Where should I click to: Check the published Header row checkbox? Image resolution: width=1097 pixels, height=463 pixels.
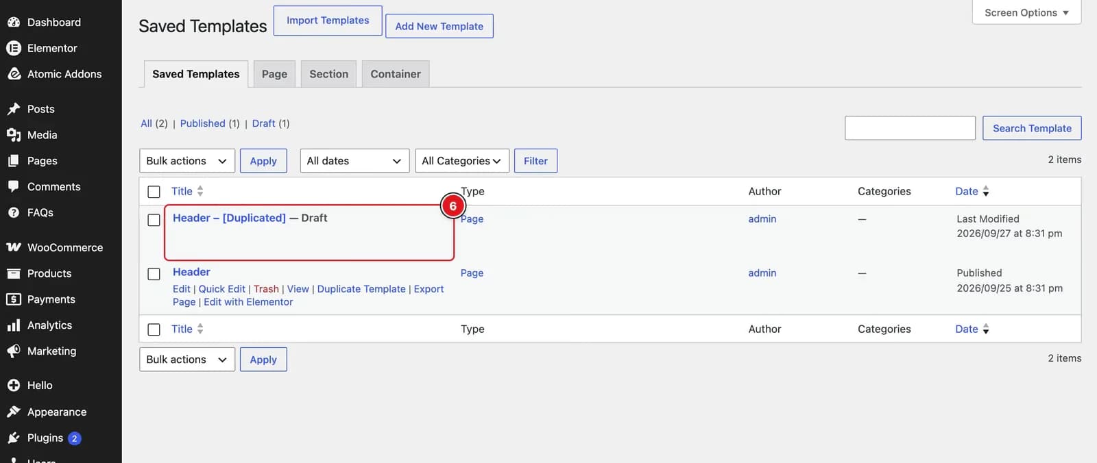point(154,274)
